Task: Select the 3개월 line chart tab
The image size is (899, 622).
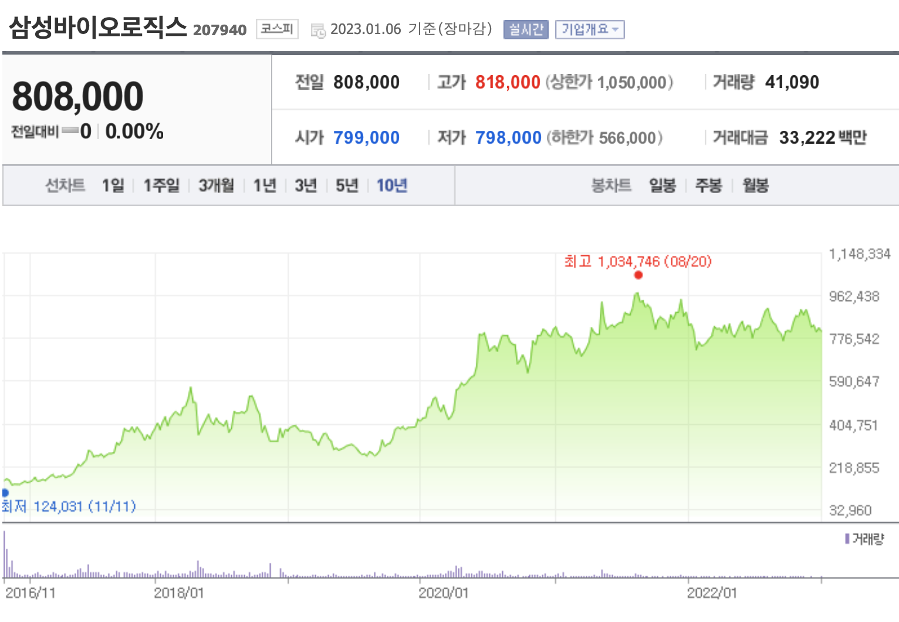Action: (x=216, y=185)
